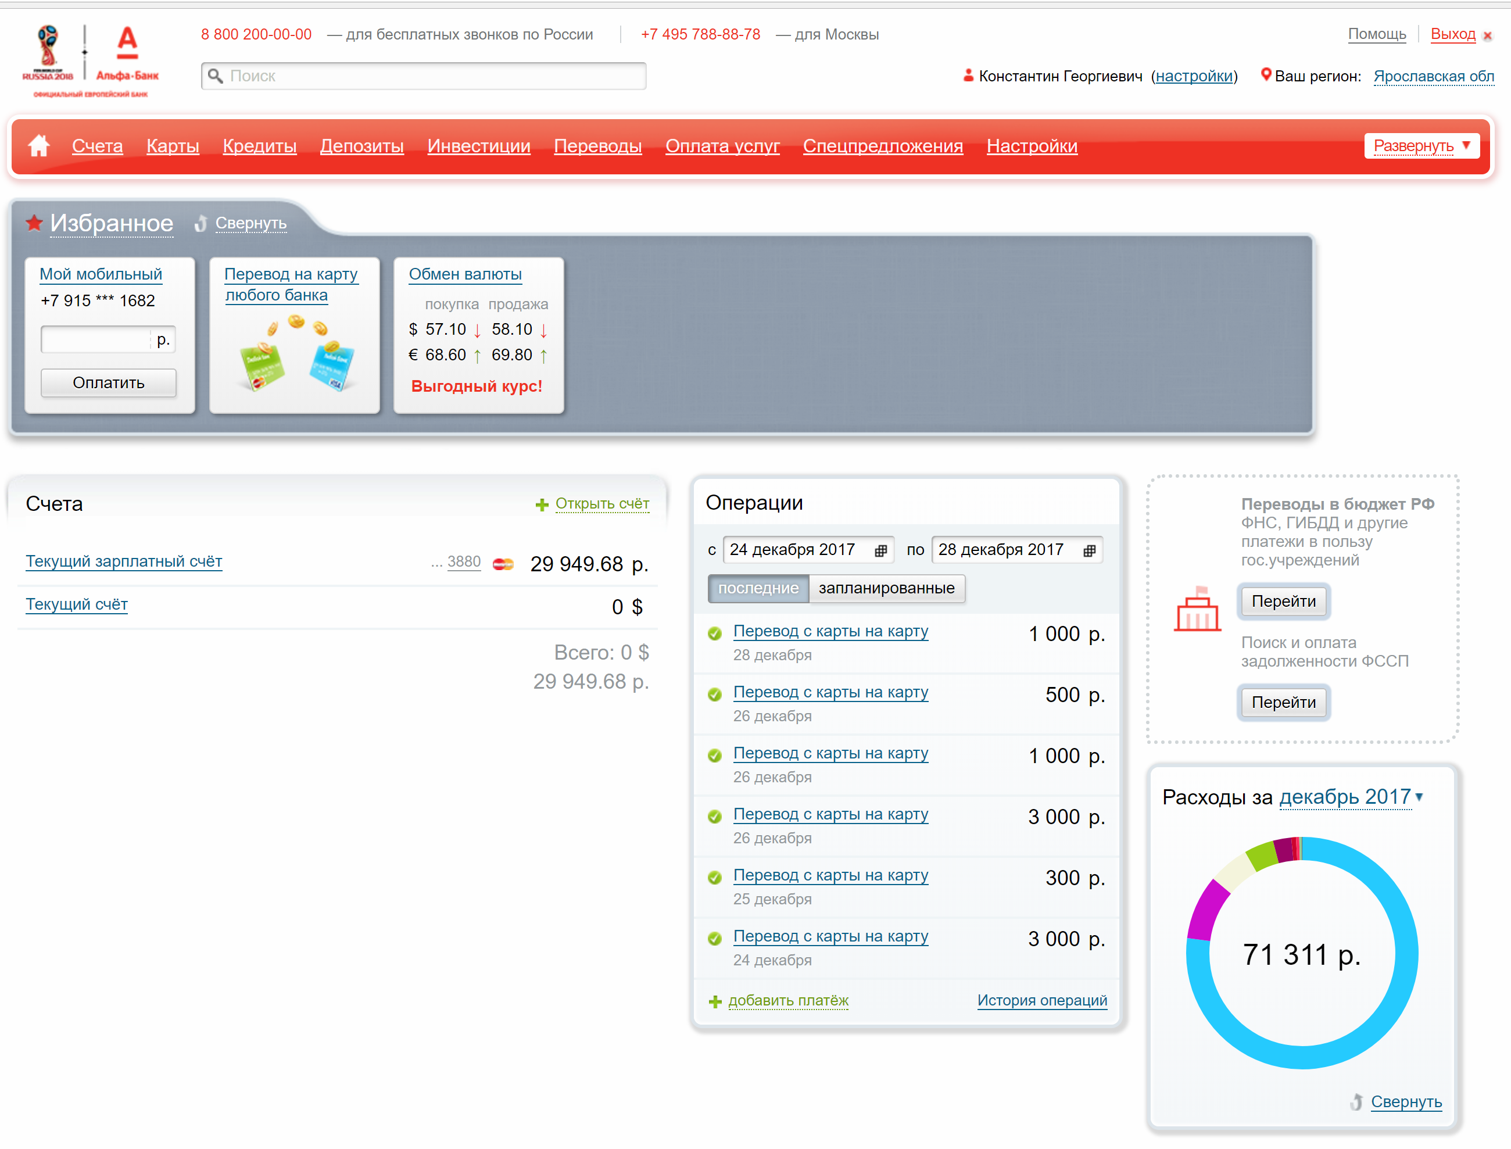Screen dimensions: 1511x1149
Task: Click the MasterCard icon beside salary account
Action: [503, 564]
